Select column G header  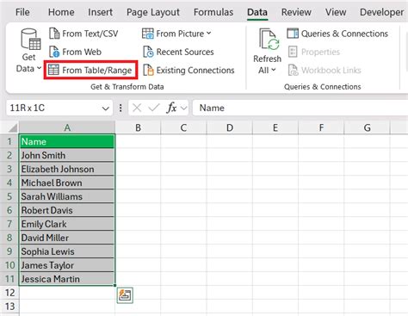tap(367, 127)
